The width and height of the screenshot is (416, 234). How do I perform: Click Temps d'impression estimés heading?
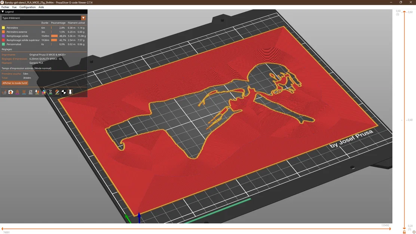click(27, 68)
